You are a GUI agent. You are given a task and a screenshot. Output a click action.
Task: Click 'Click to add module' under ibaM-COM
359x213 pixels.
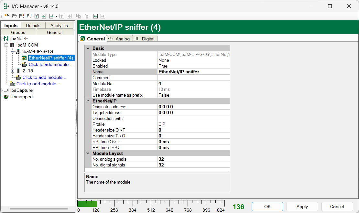[x=45, y=77]
